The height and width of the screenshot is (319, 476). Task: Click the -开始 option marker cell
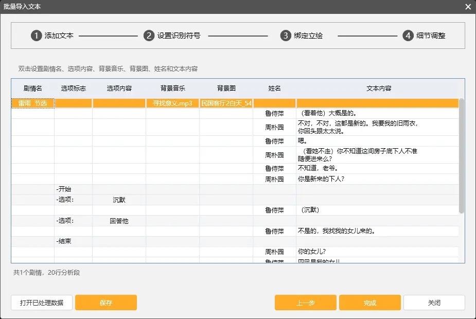73,189
